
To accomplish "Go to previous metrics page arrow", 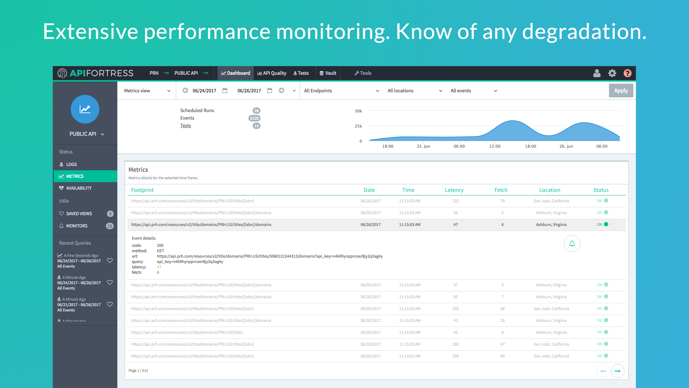I will click(x=603, y=371).
